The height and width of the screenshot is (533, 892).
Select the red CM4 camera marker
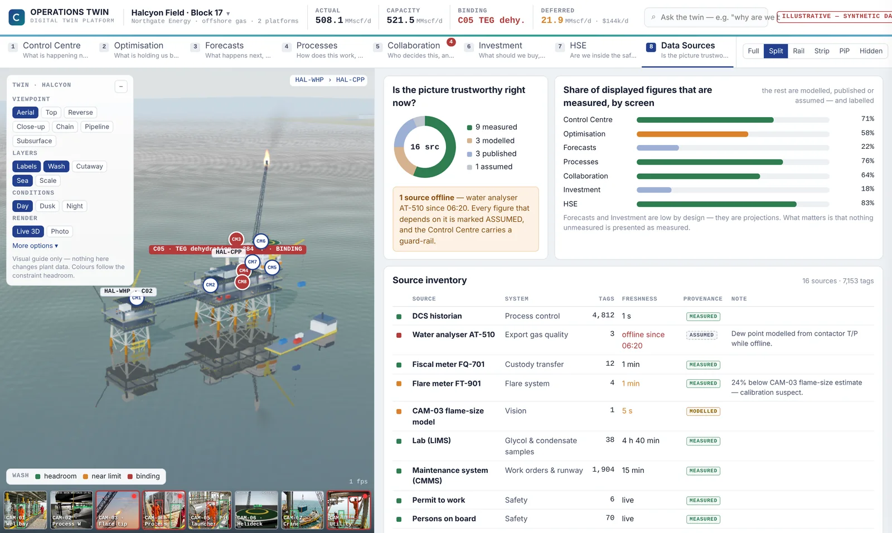point(244,270)
